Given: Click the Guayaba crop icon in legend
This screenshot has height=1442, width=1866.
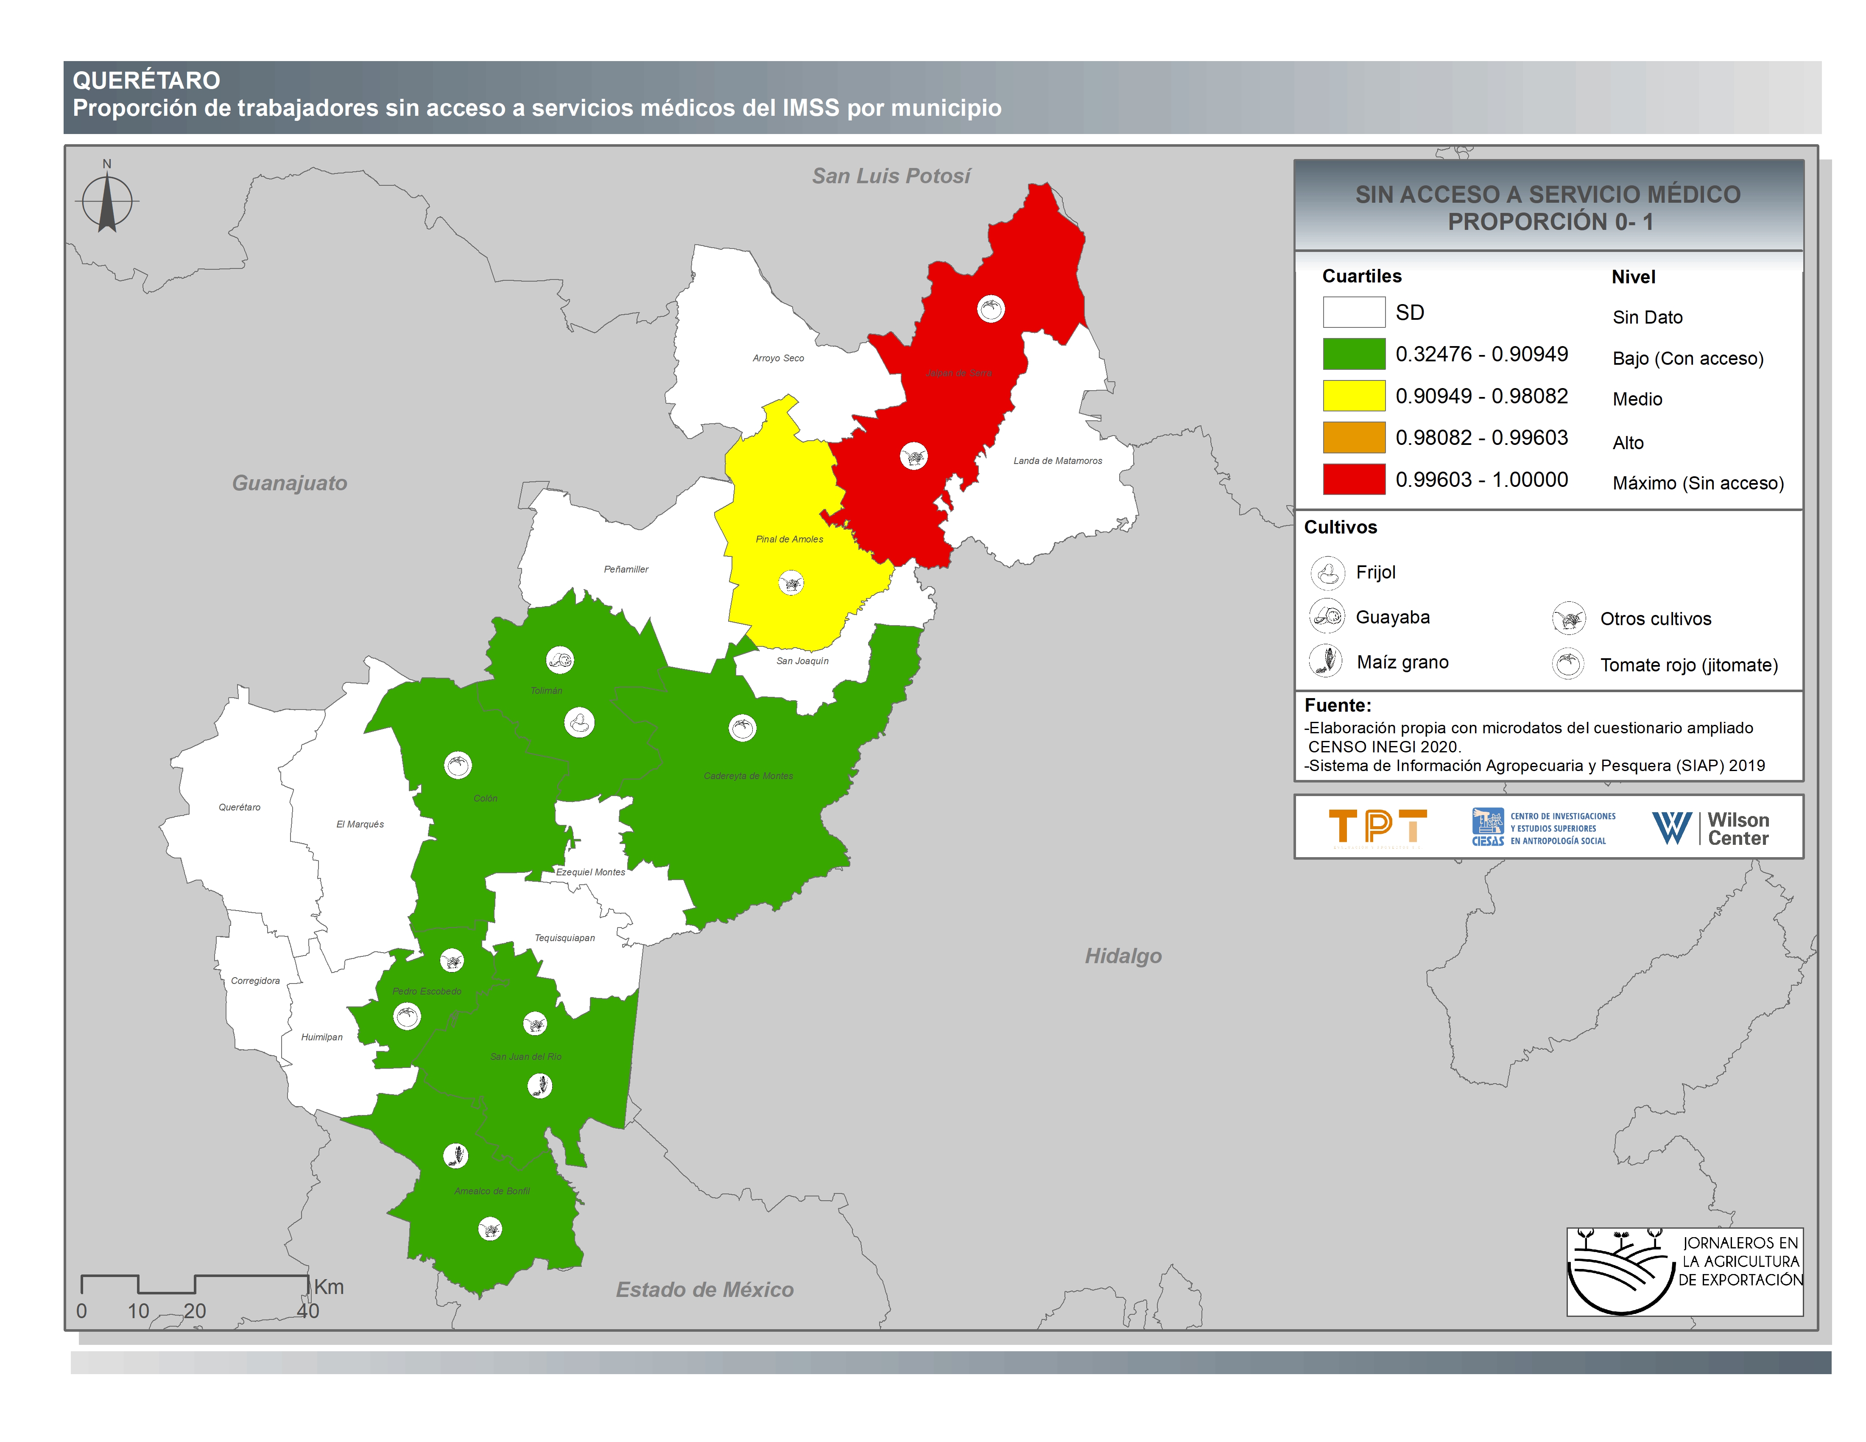Looking at the screenshot, I should pyautogui.click(x=1327, y=615).
